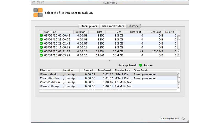Screen dimensions: 220x123
Task: Click the 54641 files count cell
Action: tap(100, 55)
